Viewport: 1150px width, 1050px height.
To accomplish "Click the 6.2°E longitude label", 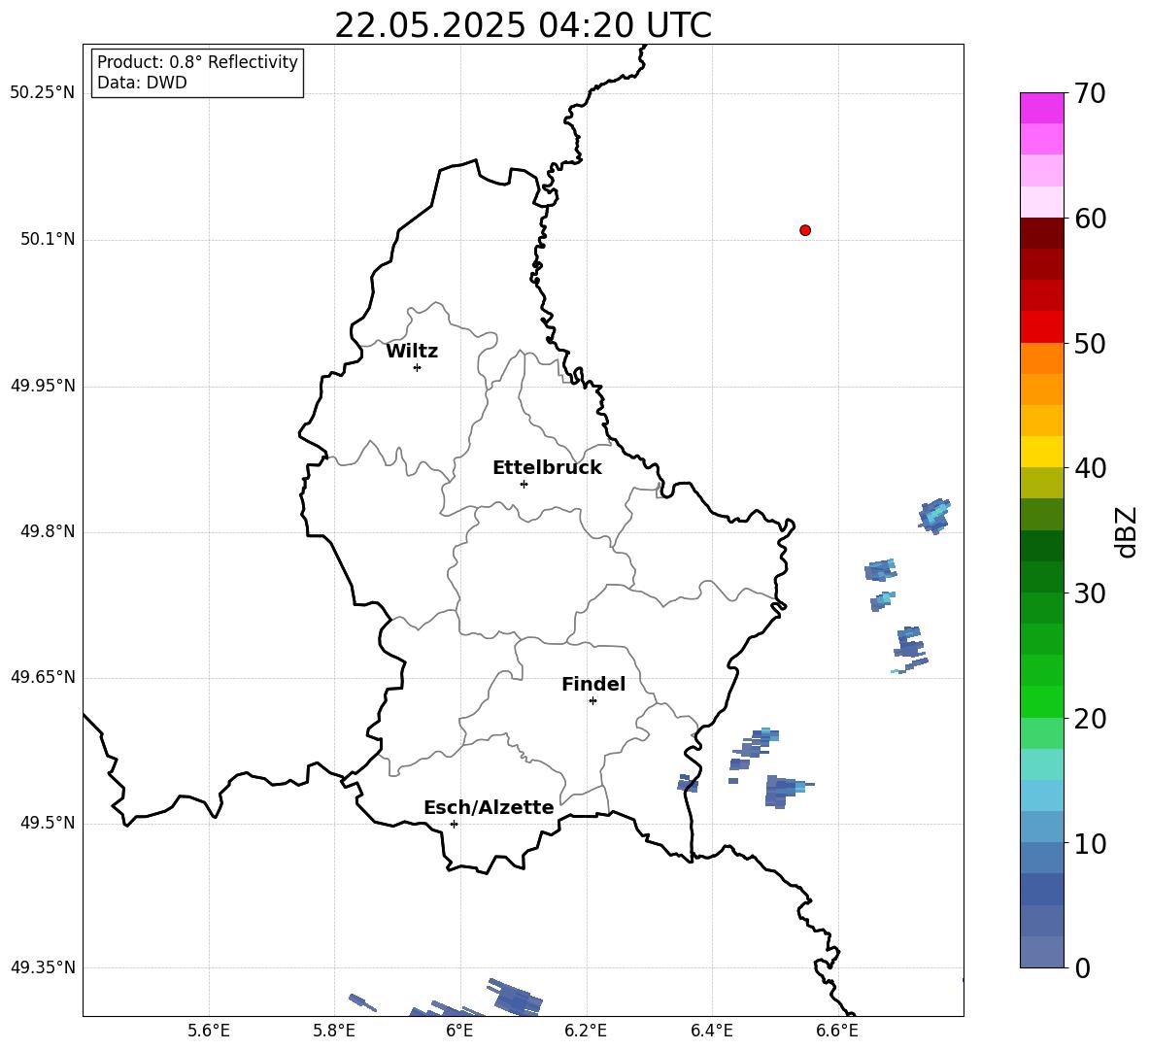I will pos(586,1031).
